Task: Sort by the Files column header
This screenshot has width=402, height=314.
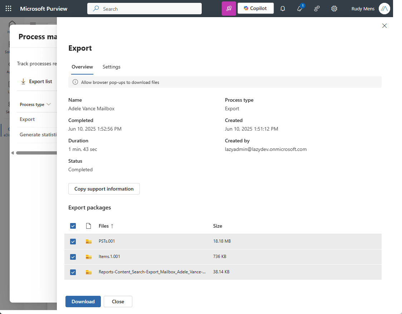Action: pos(106,226)
